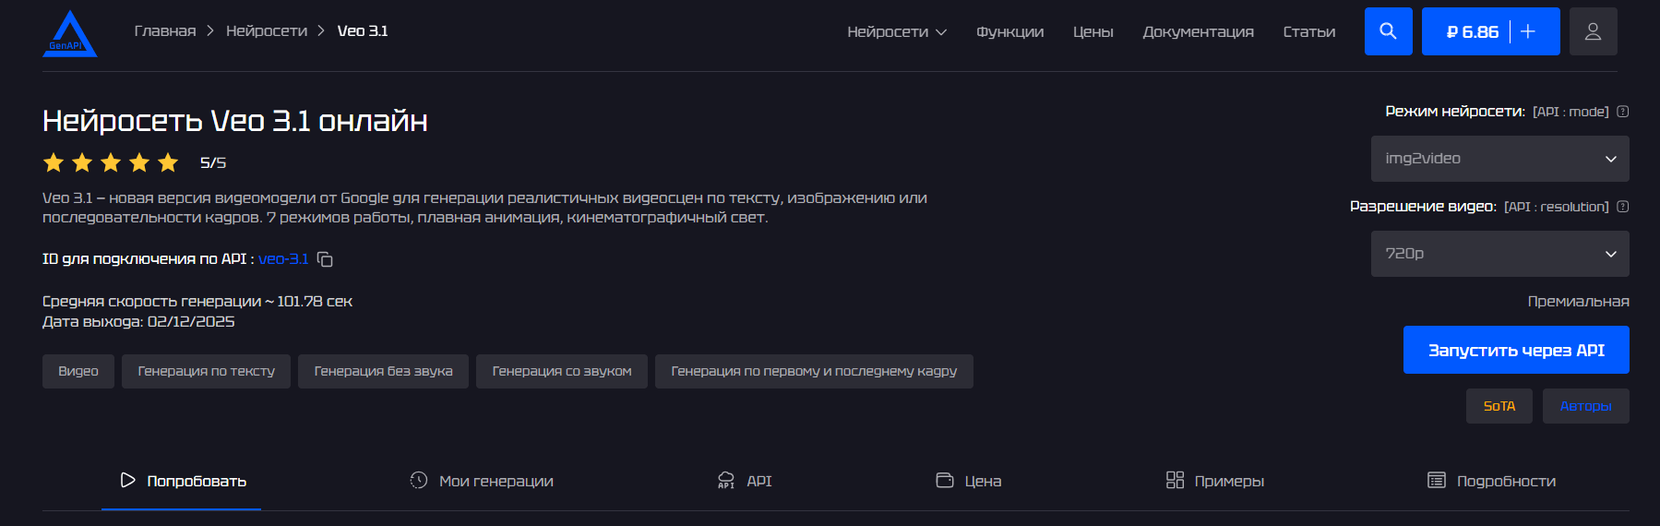The height and width of the screenshot is (526, 1660).
Task: Expand the img2video mode dropdown
Action: 1500,159
